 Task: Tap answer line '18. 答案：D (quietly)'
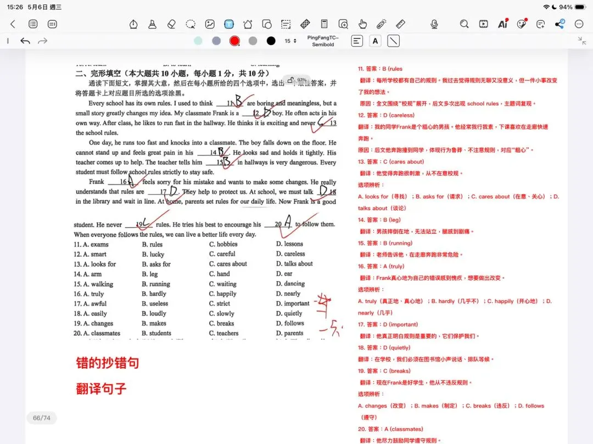pyautogui.click(x=384, y=347)
